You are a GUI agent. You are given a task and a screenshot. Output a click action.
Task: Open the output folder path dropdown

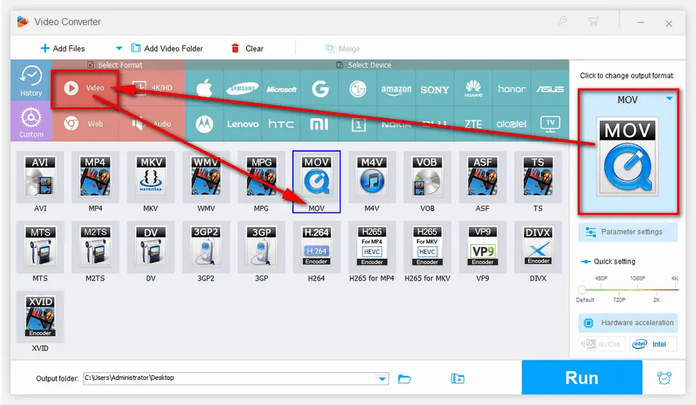[381, 379]
